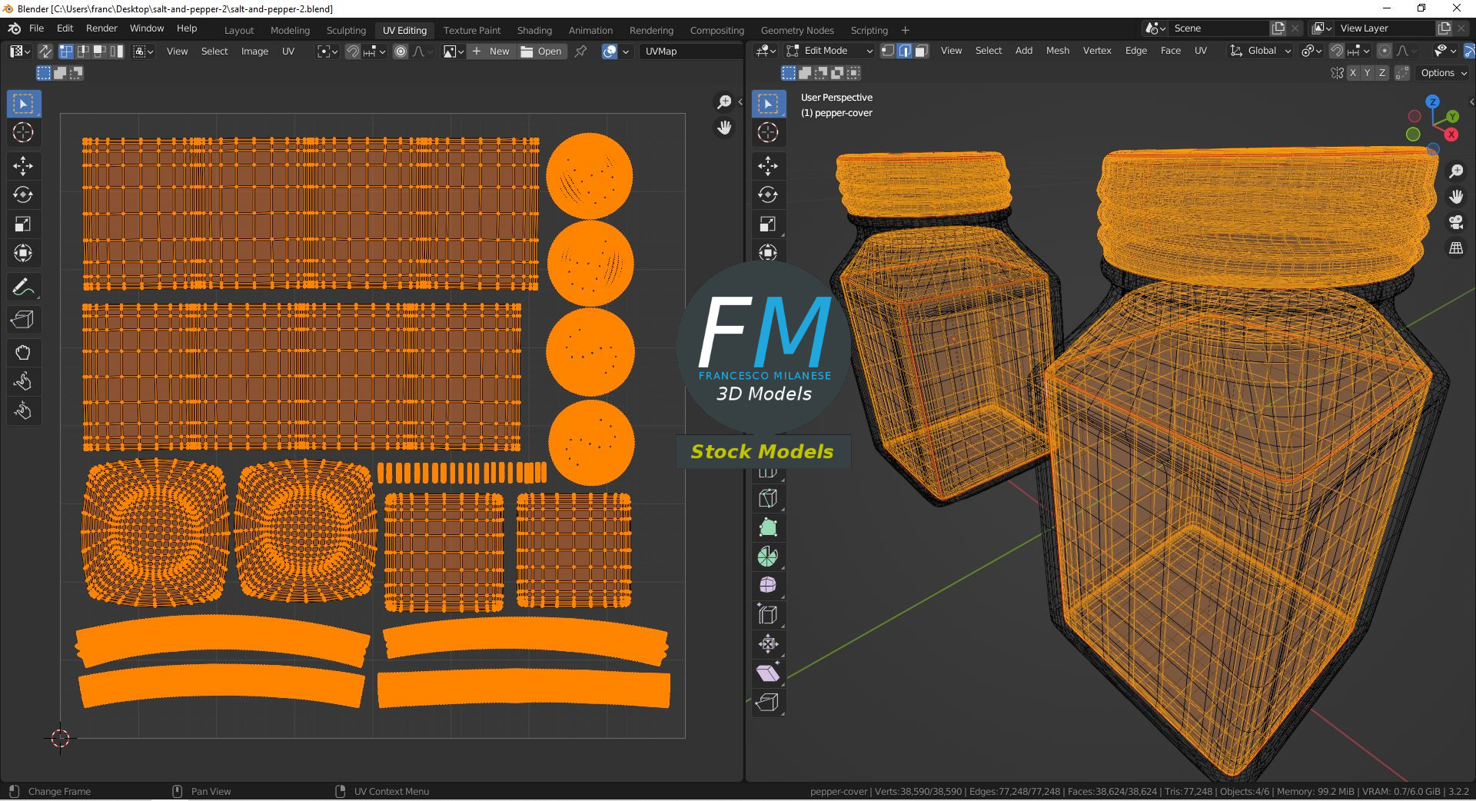Click the New image button
Viewport: 1476px width, 801px height.
(x=491, y=52)
